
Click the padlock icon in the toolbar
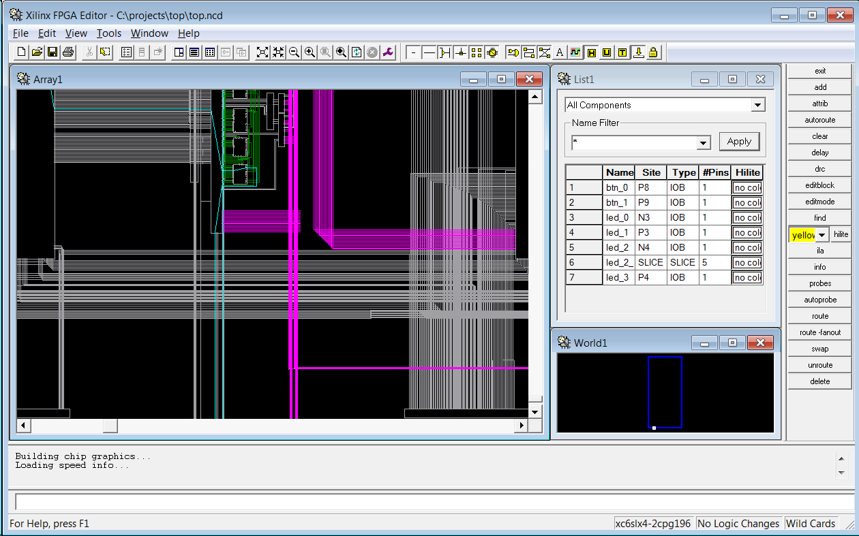click(653, 52)
